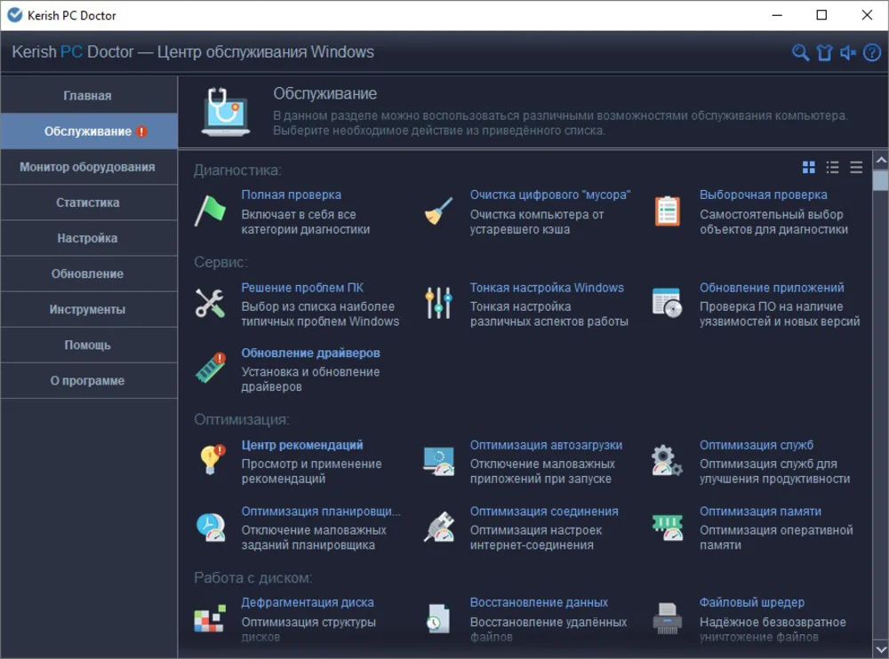Open the skin (shirt) icon in header
This screenshot has height=659, width=889.
(x=824, y=53)
